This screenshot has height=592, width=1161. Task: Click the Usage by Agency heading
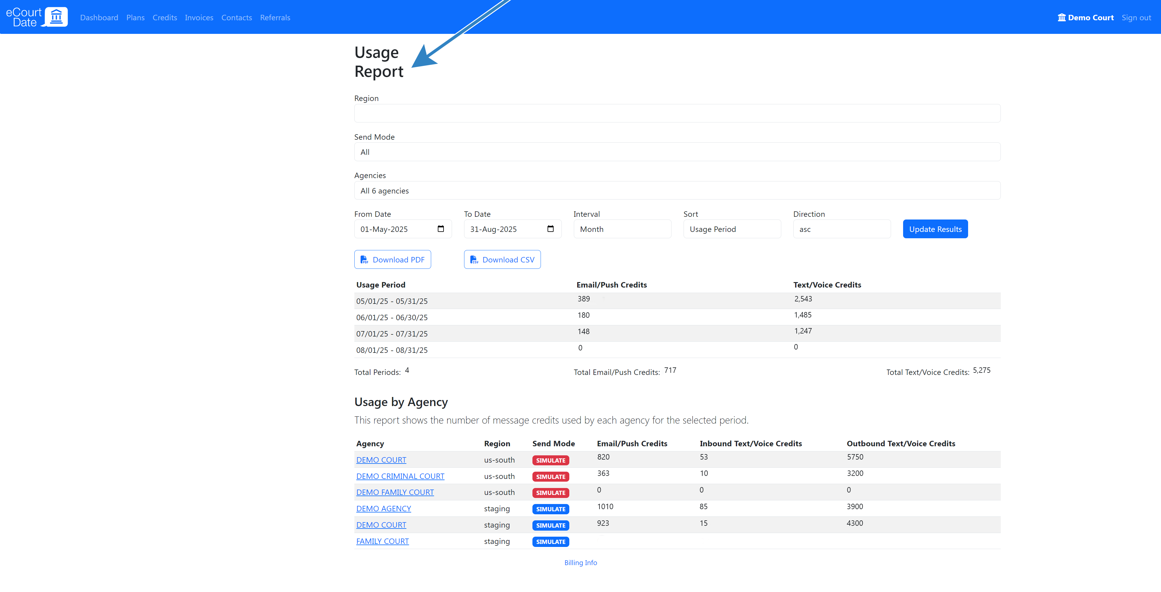[401, 402]
